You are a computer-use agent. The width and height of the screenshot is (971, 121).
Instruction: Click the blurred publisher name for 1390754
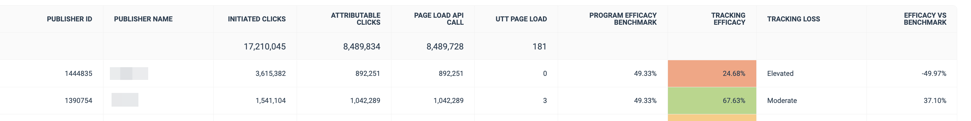(x=125, y=100)
